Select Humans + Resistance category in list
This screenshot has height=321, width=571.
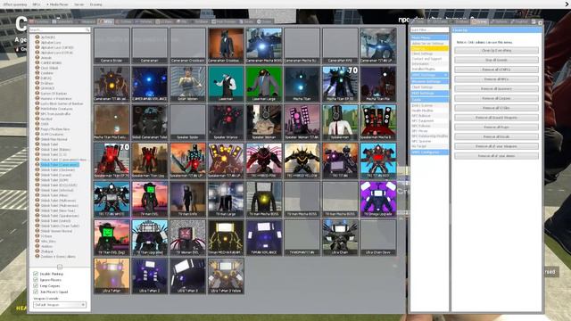coord(56,98)
